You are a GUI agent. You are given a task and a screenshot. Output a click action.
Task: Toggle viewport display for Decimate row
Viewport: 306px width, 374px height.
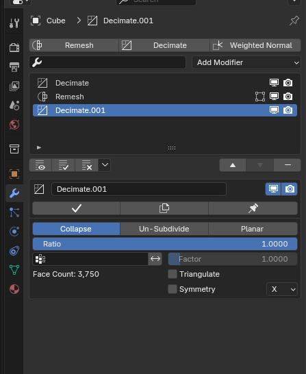pyautogui.click(x=274, y=83)
